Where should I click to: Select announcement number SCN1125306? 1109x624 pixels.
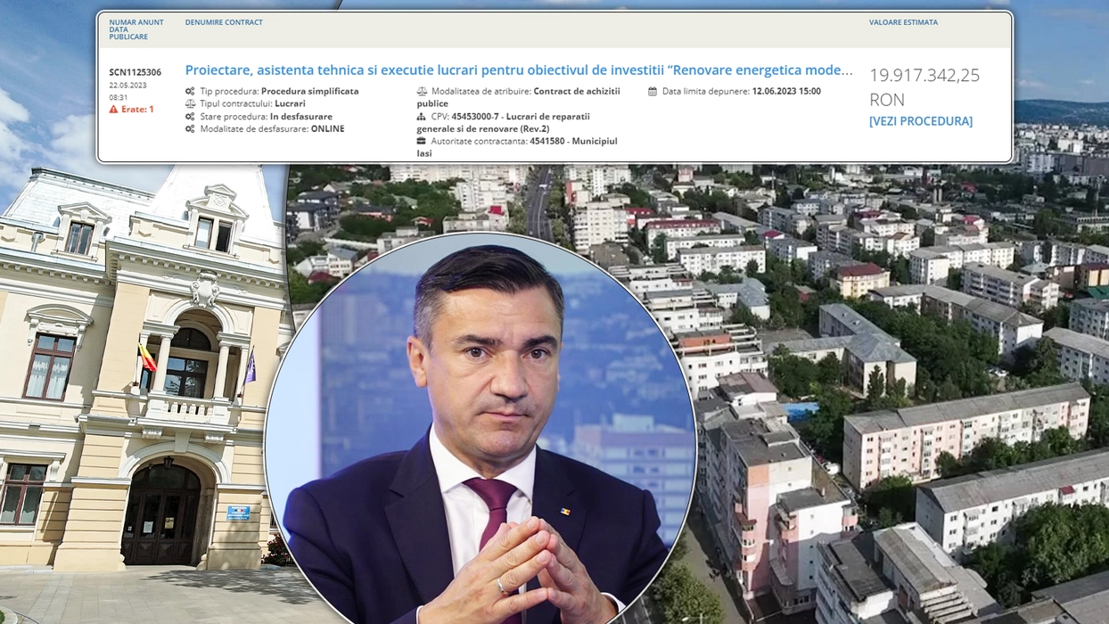[135, 72]
